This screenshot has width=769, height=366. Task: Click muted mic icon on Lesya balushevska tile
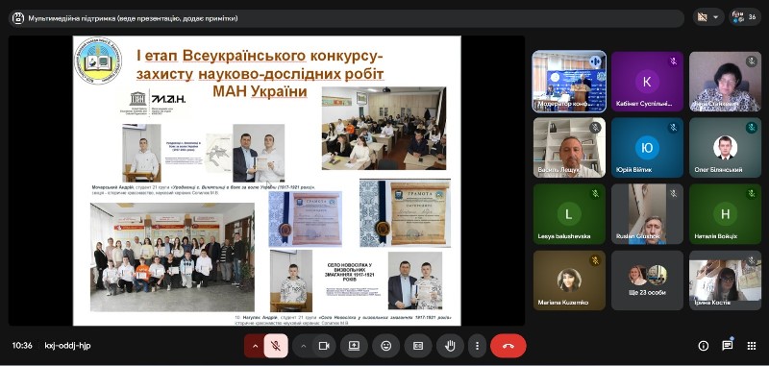(595, 193)
